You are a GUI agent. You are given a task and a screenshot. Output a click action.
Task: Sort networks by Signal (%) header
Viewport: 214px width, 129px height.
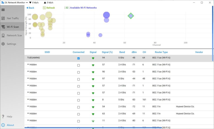107,52
